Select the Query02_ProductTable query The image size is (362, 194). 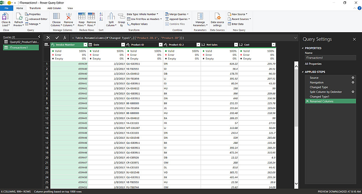point(21,42)
